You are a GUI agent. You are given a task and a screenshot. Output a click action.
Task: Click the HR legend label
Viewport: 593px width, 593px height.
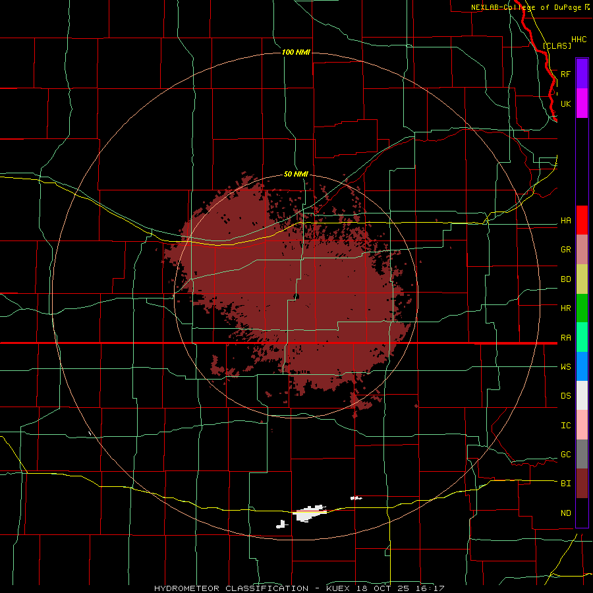point(565,308)
